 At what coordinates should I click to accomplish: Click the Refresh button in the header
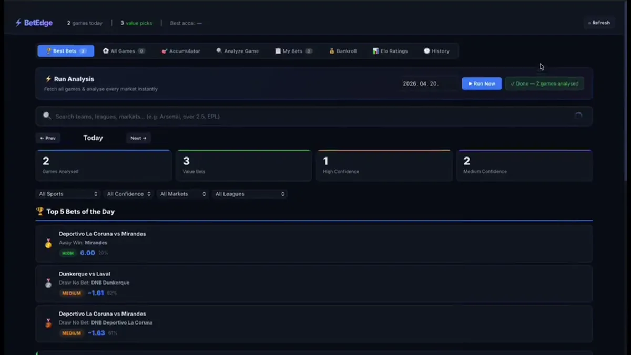(599, 23)
